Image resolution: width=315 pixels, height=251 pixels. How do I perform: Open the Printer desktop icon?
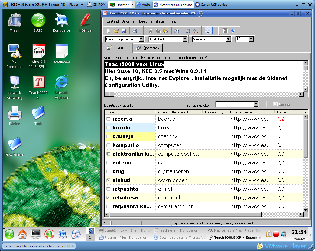tap(15, 116)
